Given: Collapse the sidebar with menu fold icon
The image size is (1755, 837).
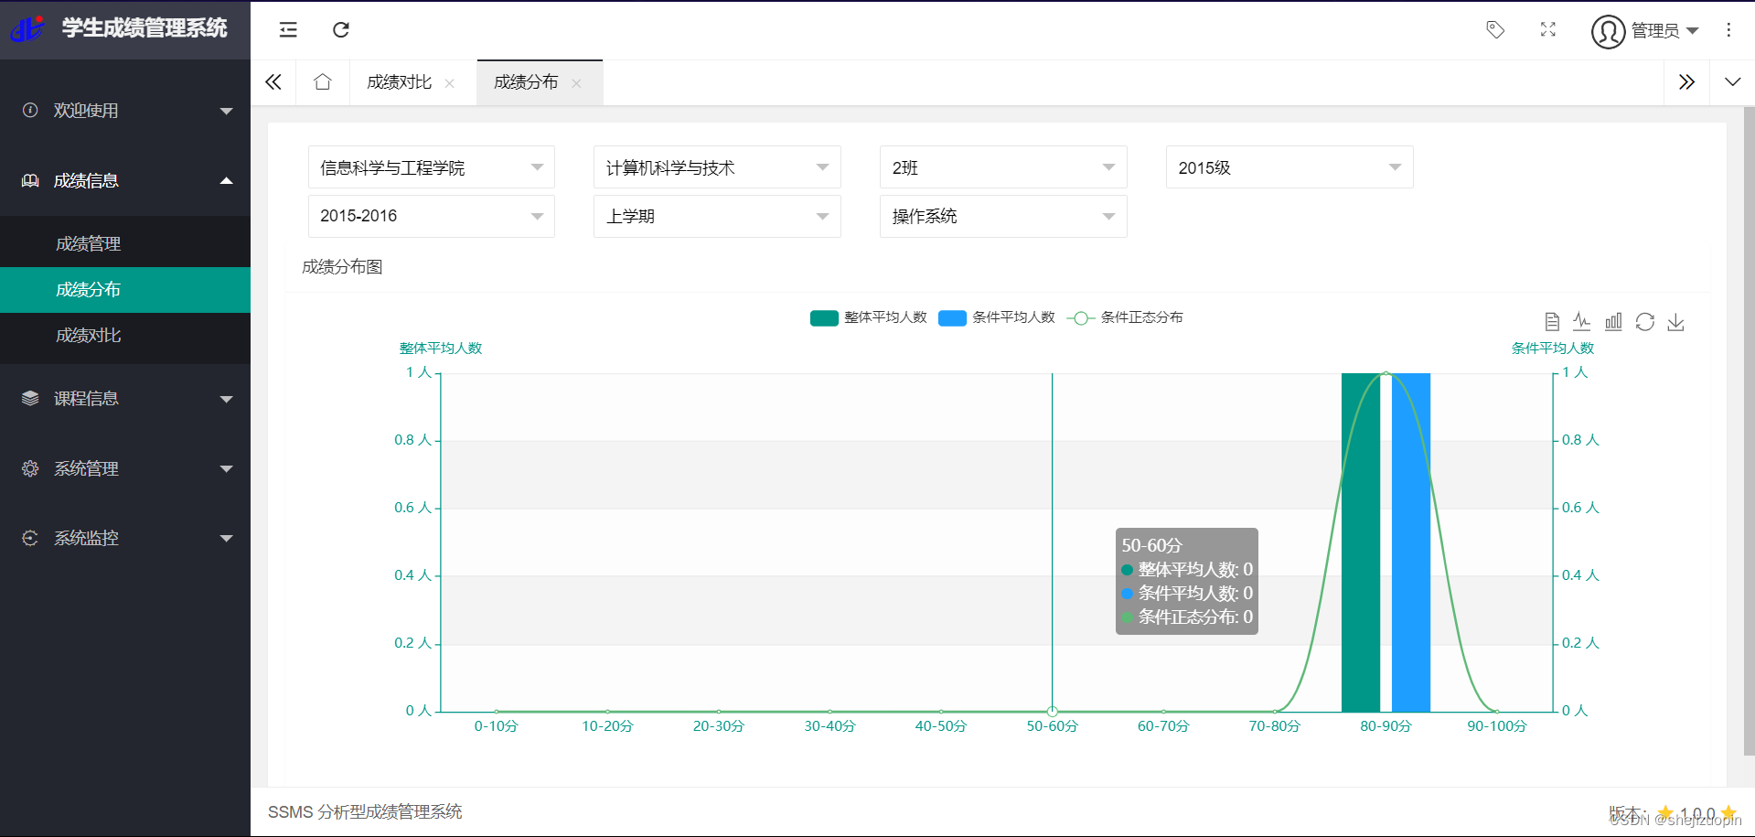Looking at the screenshot, I should [x=288, y=30].
